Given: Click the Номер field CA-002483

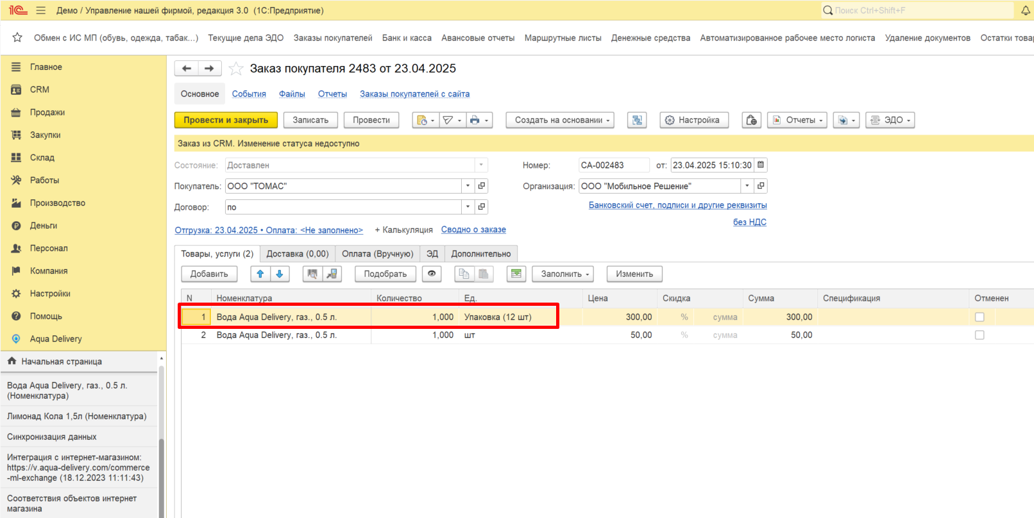Looking at the screenshot, I should pyautogui.click(x=614, y=165).
